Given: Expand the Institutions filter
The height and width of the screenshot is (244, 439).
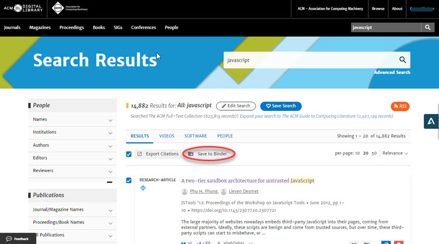Looking at the screenshot, I should coord(73,132).
